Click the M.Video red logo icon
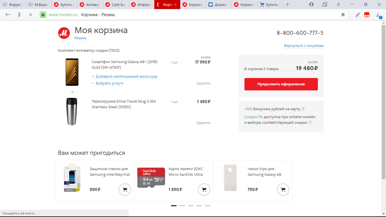The width and height of the screenshot is (386, 217). pyautogui.click(x=64, y=33)
